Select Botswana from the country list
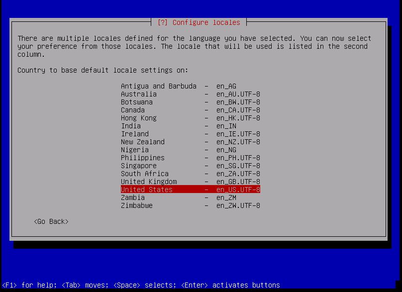The image size is (402, 292). point(190,102)
